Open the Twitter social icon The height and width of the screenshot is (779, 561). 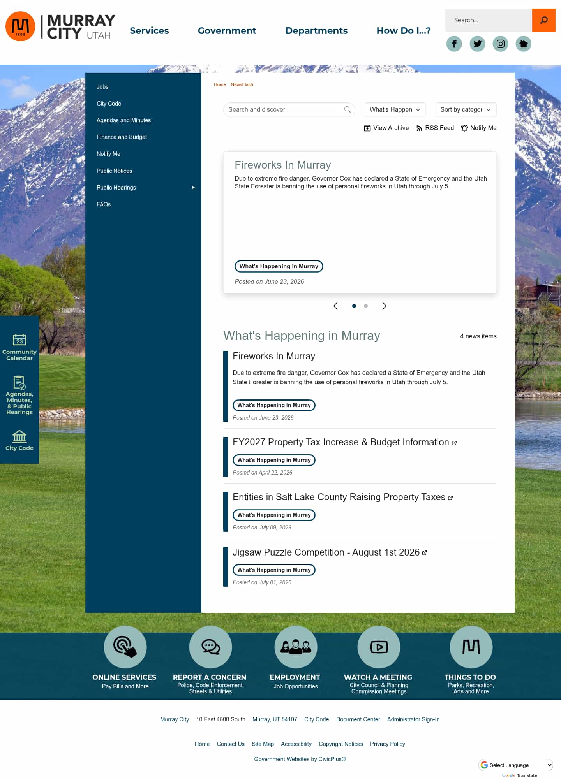click(477, 44)
